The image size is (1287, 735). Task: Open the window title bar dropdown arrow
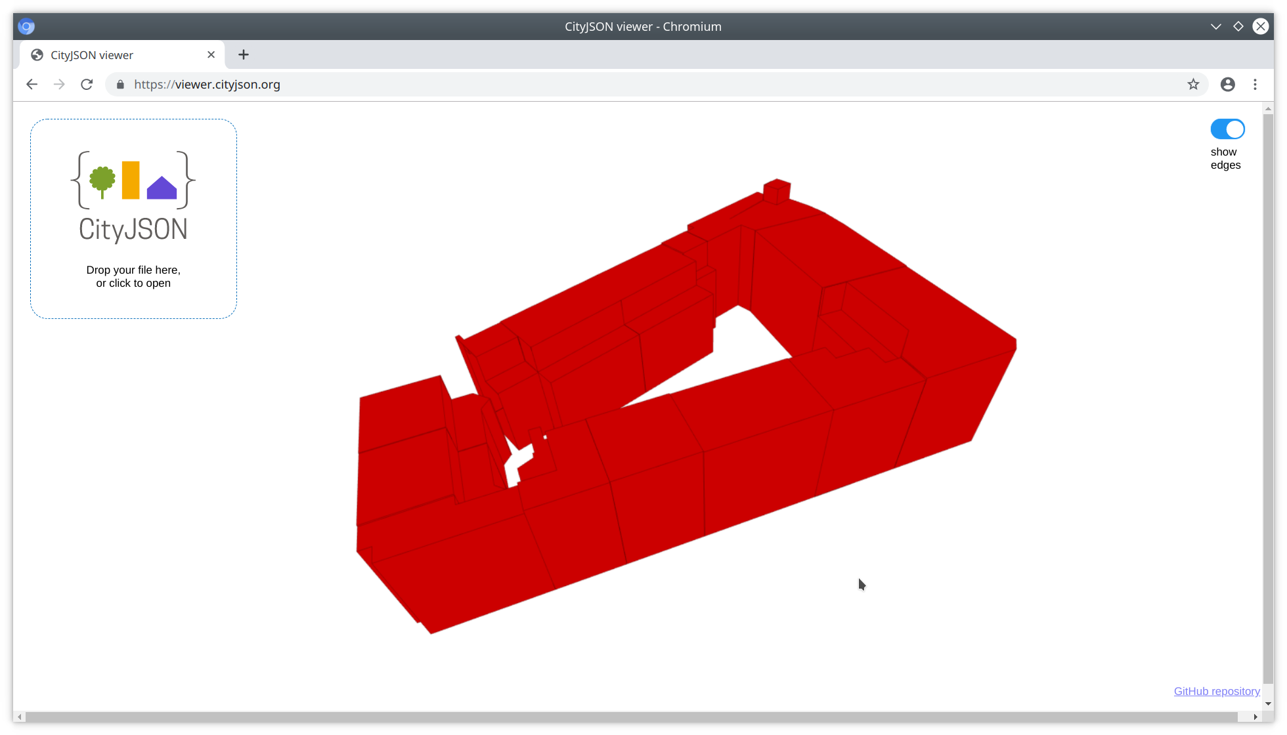[1215, 26]
